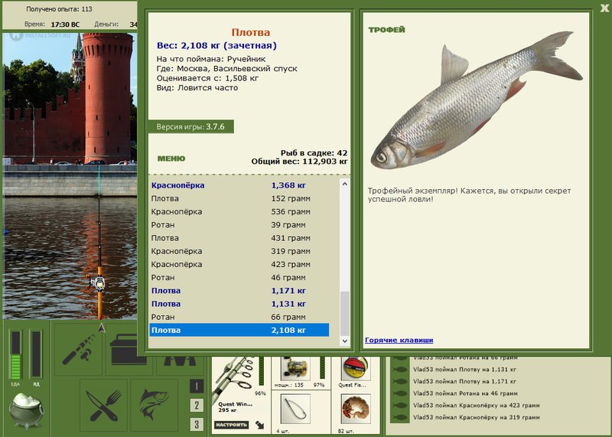612x437 pixels.
Task: Switch to rod slot 2
Action: click(x=197, y=406)
